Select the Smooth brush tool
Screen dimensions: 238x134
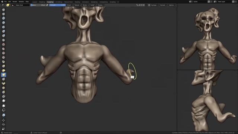coord(3,45)
